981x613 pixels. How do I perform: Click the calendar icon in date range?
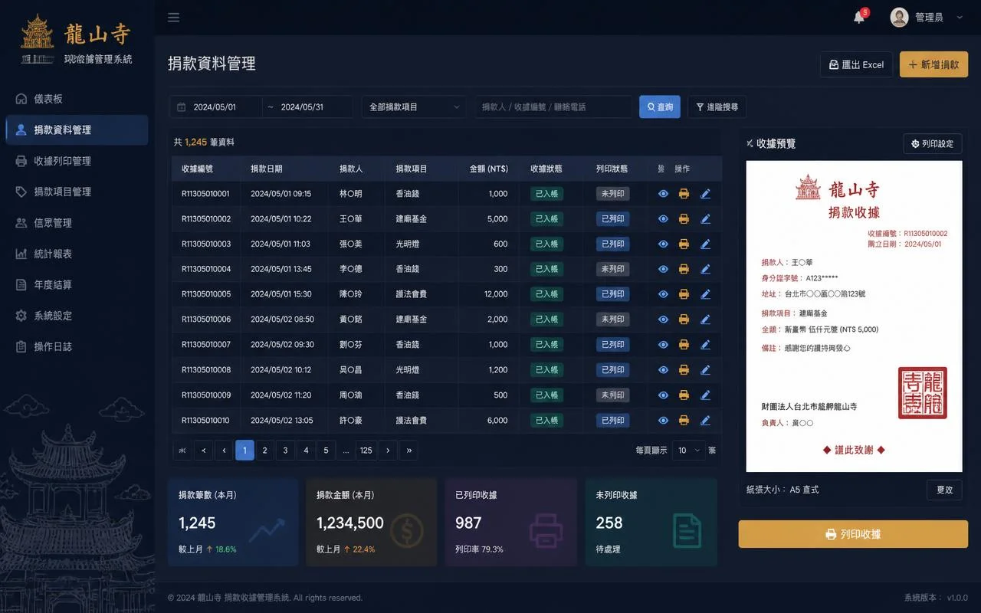click(x=182, y=107)
